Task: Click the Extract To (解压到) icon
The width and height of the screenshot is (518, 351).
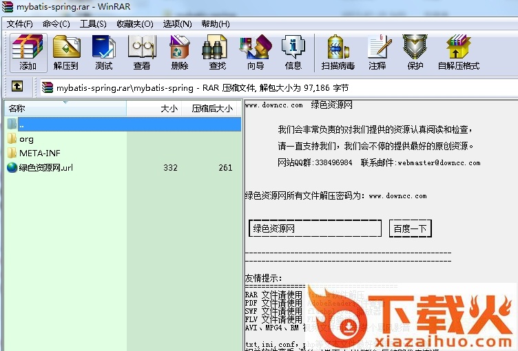Action: click(66, 52)
